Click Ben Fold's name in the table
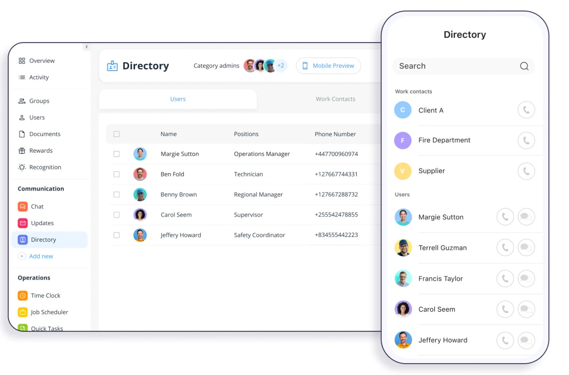This screenshot has height=375, width=569. tap(172, 174)
